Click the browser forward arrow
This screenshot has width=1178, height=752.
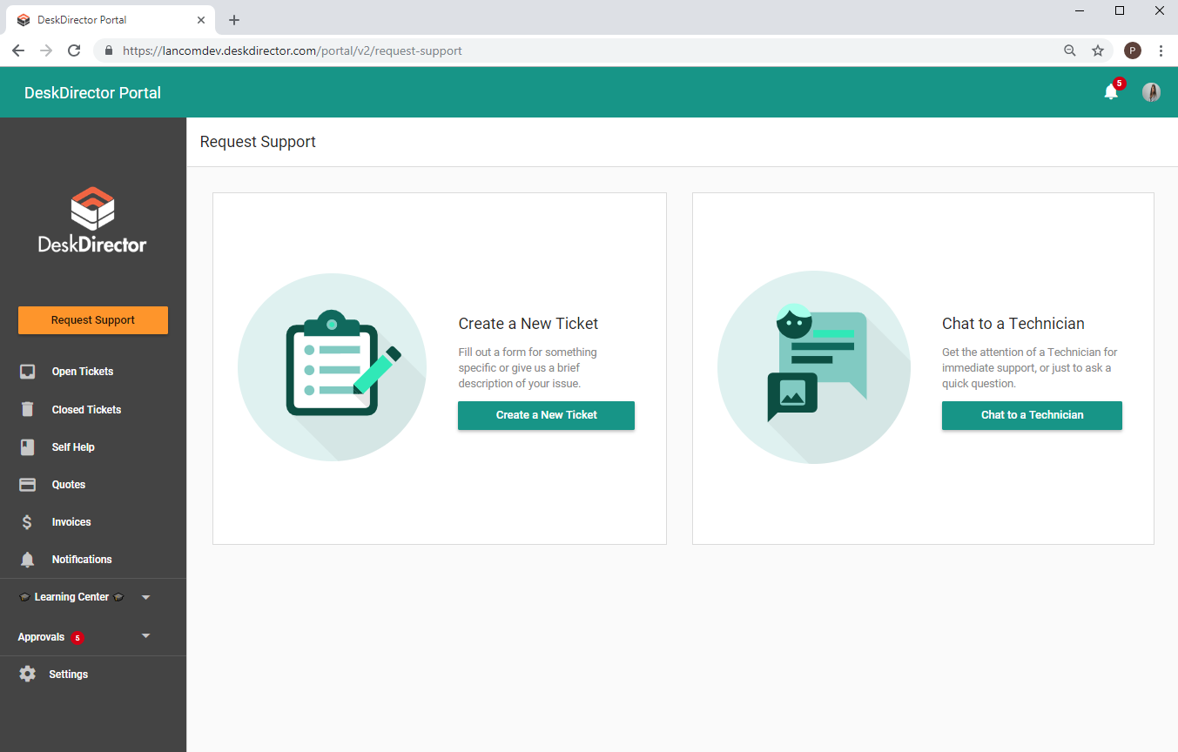click(x=46, y=50)
